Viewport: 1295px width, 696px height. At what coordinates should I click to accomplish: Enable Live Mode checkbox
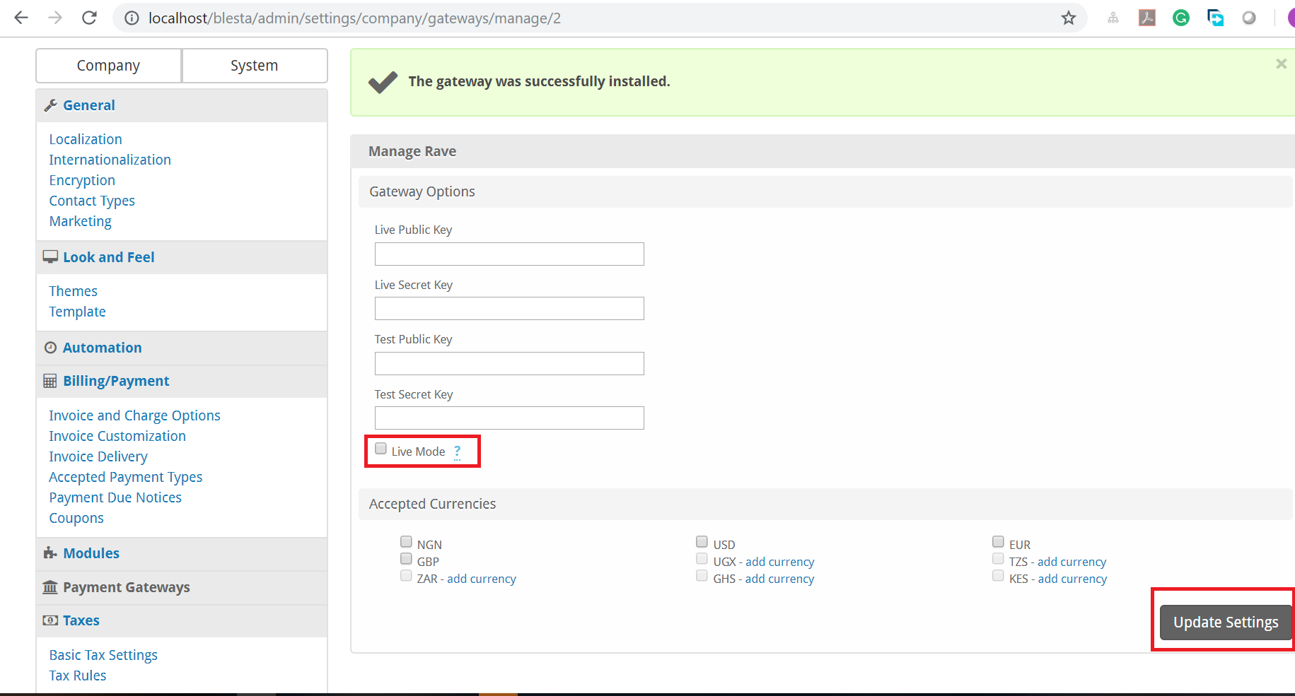point(381,449)
